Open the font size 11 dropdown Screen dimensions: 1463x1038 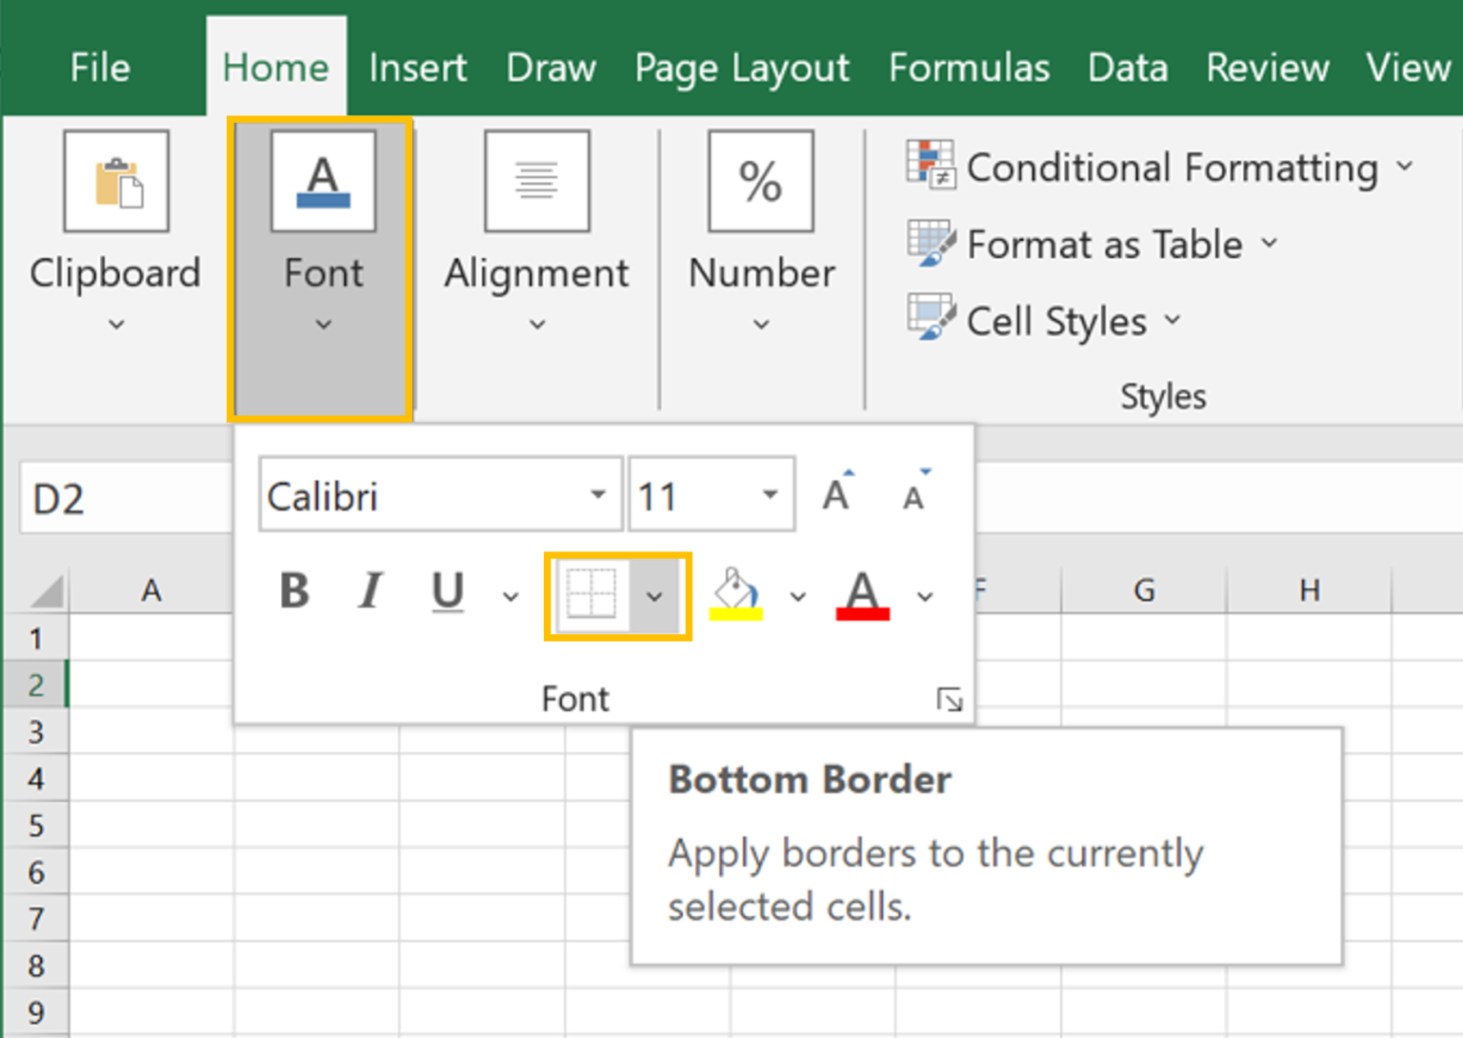770,494
